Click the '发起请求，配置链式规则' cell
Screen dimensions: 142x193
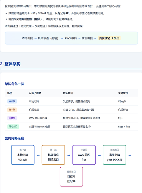(77, 102)
